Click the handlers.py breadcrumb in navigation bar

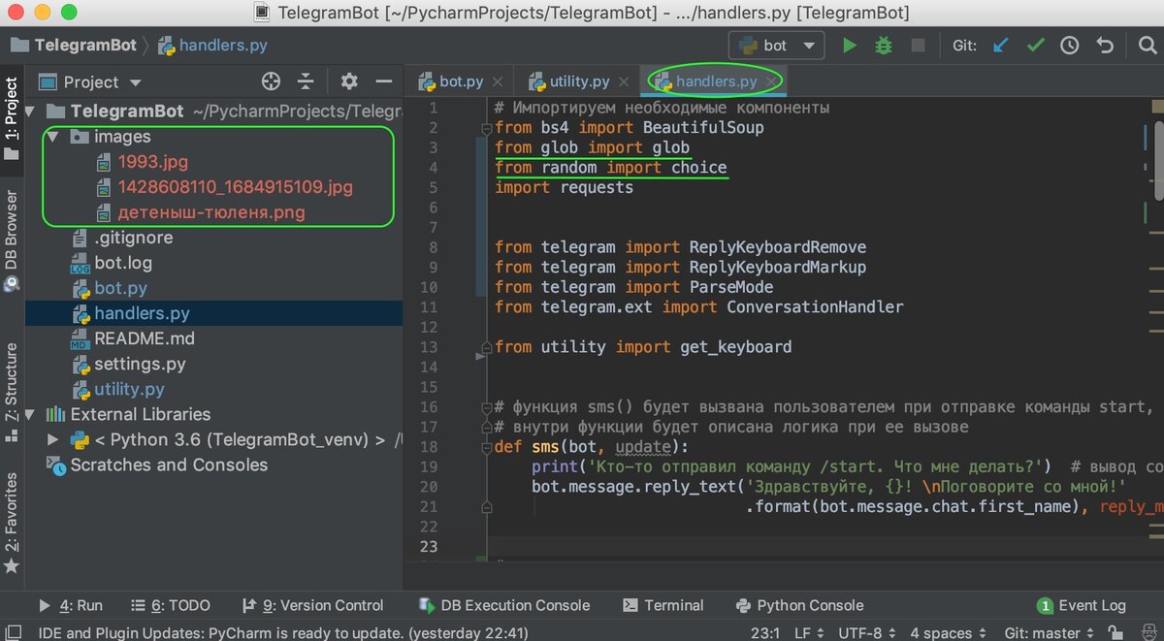pos(212,45)
